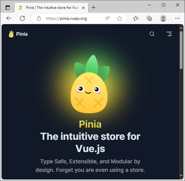This screenshot has width=185, height=181.
Task: Click the Pinia logo in navbar
Action: tap(11, 34)
